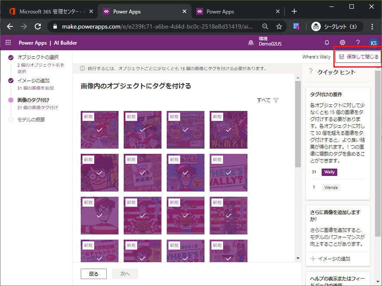Click the gallery scrollbar up arrow
This screenshot has height=286, width=382.
pyautogui.click(x=298, y=78)
